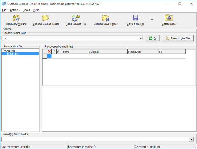
Task: Click red X deleted column header
Action: pos(49,51)
